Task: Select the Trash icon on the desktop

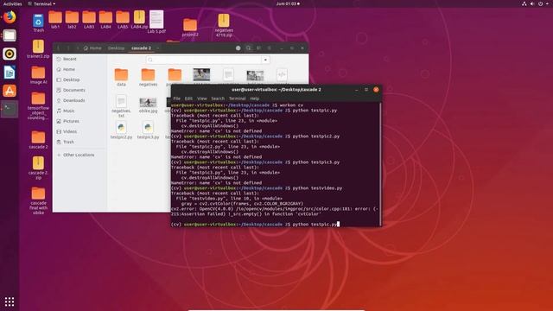Action: tap(38, 23)
